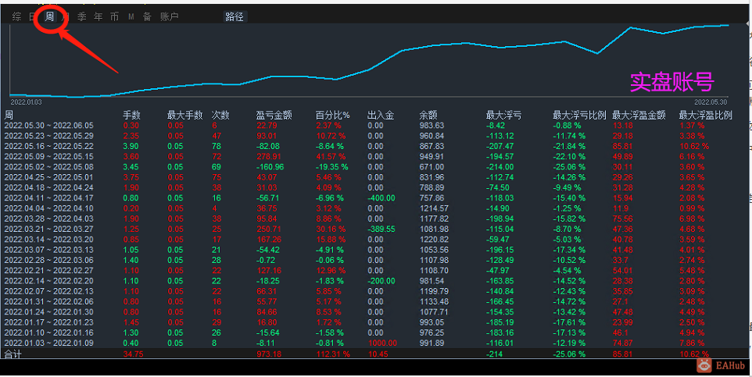Click the 出入金 column header
This screenshot has width=752, height=377.
[x=381, y=115]
